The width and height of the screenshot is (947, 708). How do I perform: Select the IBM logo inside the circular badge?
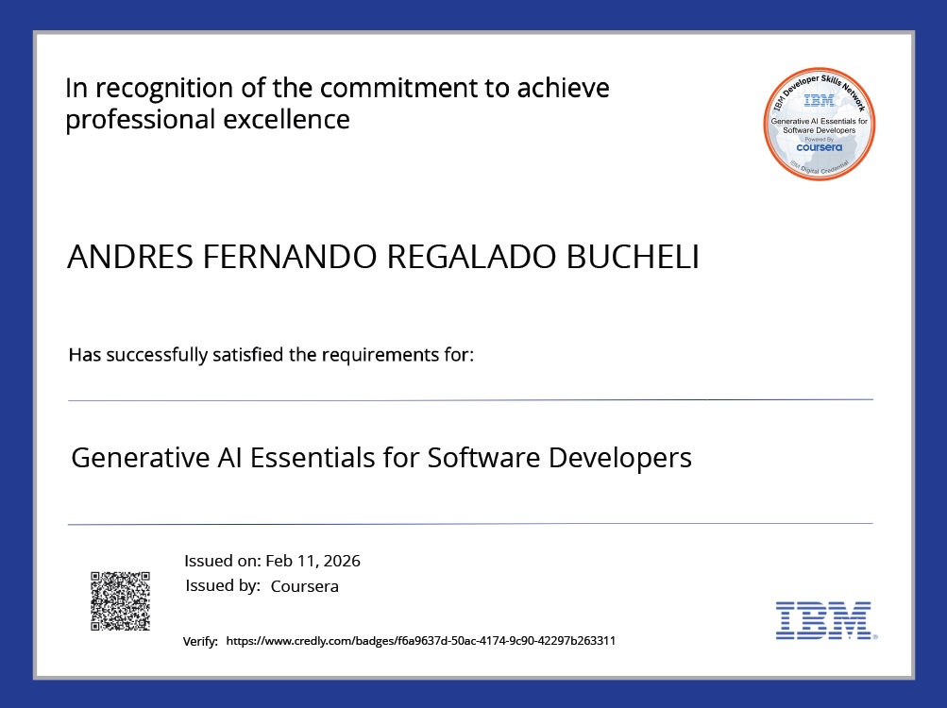pos(818,102)
